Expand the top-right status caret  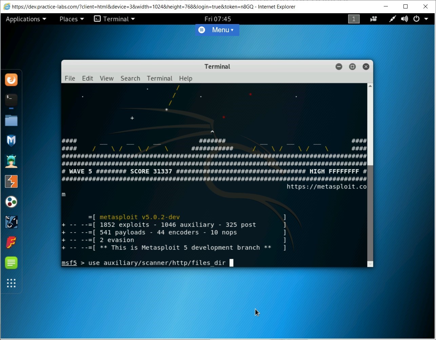pyautogui.click(x=426, y=19)
